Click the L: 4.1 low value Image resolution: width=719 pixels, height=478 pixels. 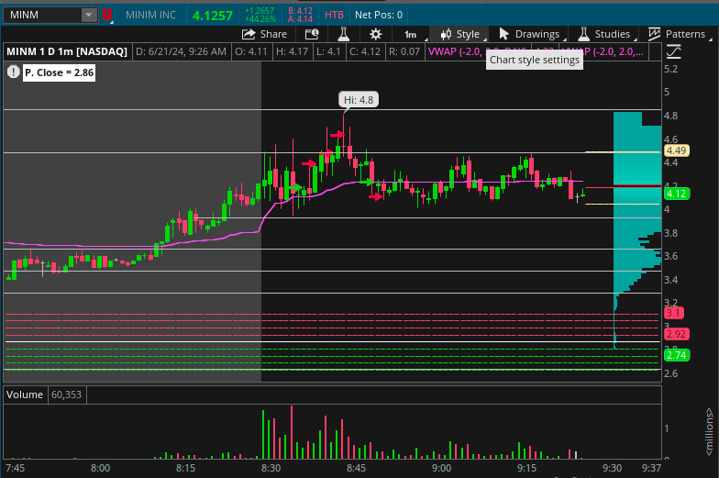(x=328, y=51)
